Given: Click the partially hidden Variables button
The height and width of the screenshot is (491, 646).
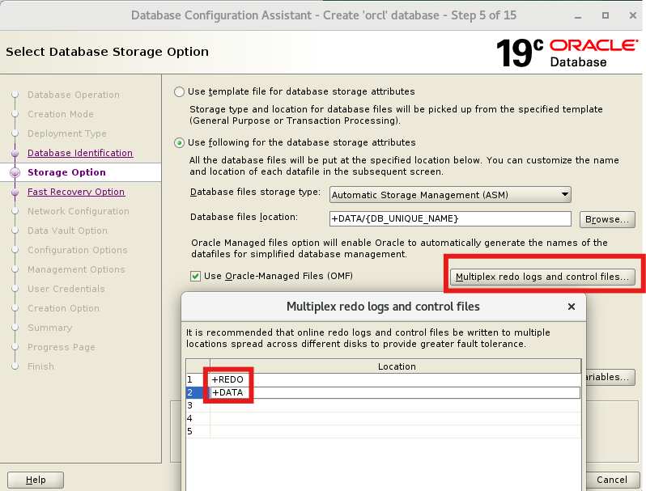Looking at the screenshot, I should point(610,377).
